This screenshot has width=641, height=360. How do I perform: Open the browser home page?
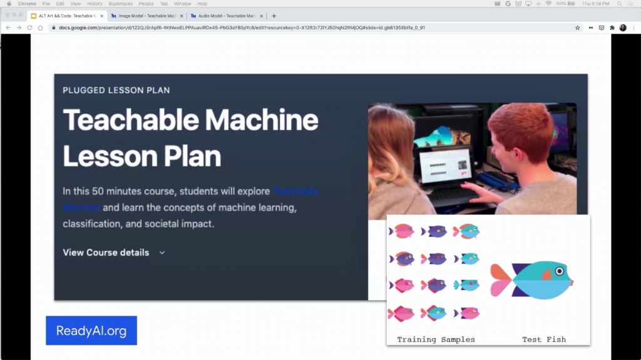[x=40, y=27]
